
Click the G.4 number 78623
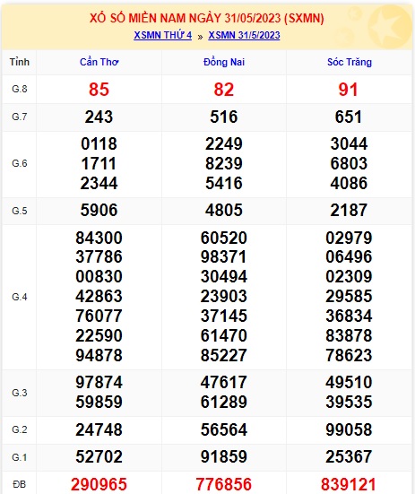click(x=349, y=355)
